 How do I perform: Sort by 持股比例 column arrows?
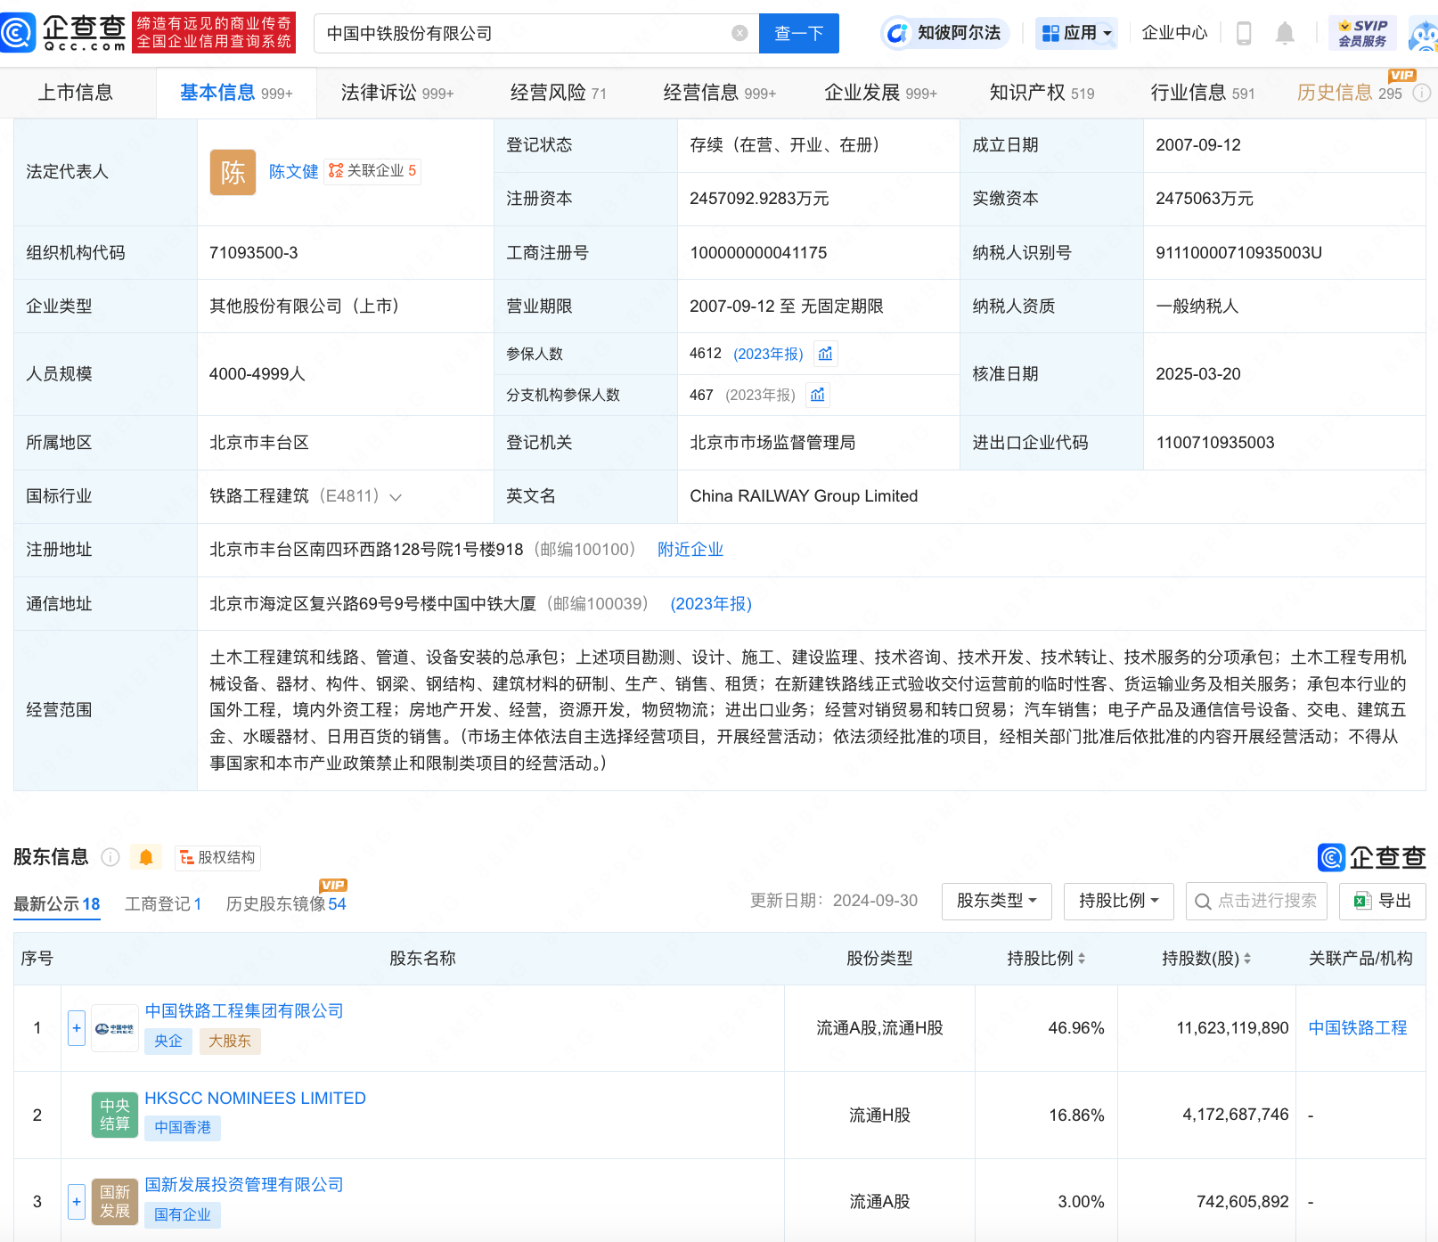click(x=1082, y=959)
